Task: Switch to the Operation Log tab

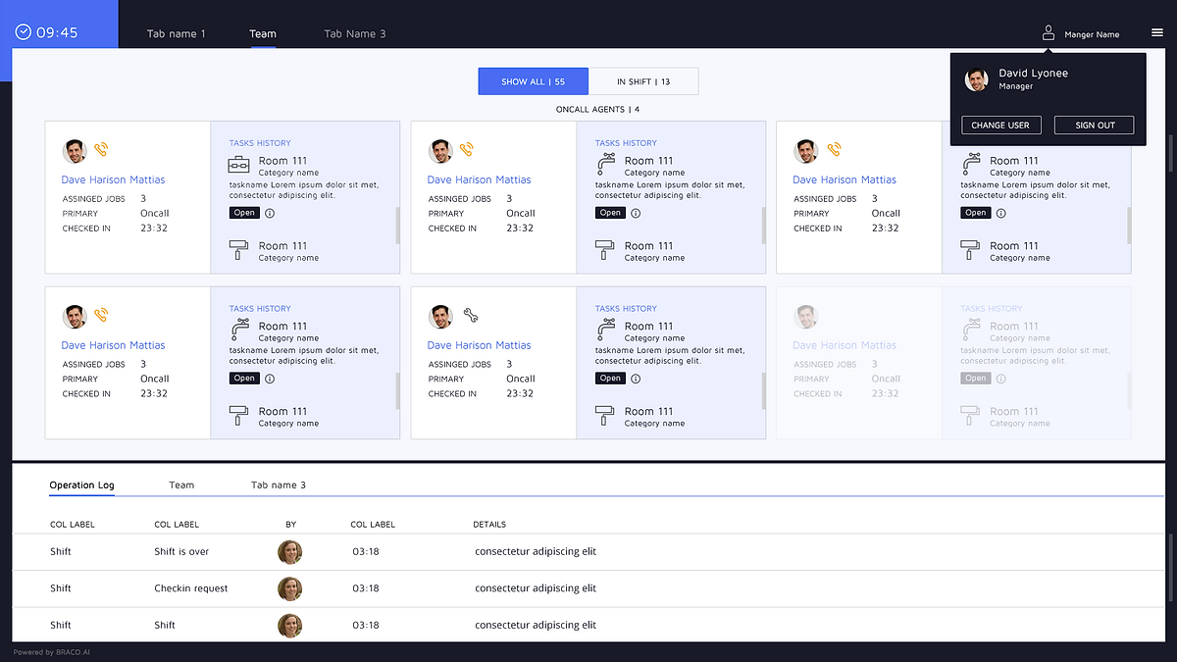Action: pos(82,485)
